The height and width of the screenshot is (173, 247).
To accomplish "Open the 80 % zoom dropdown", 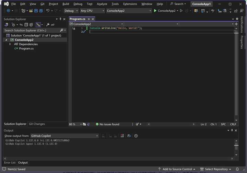I will click(x=75, y=124).
